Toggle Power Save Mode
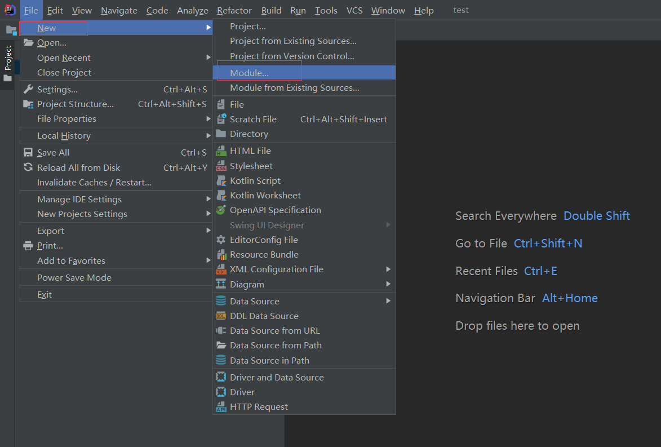This screenshot has height=447, width=661. coord(74,278)
